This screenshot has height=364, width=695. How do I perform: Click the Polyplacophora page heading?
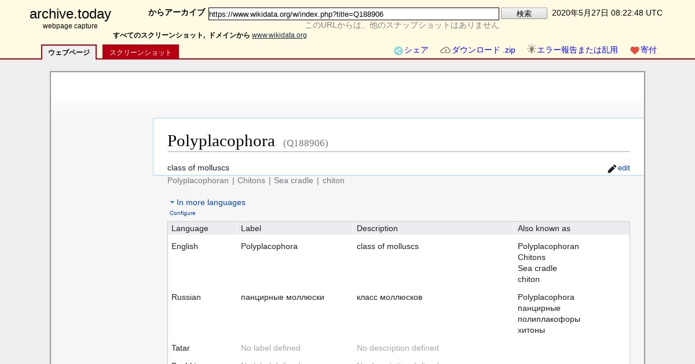pos(221,141)
